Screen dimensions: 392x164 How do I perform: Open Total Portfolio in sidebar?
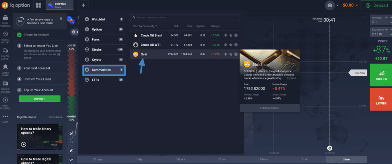tap(5, 21)
